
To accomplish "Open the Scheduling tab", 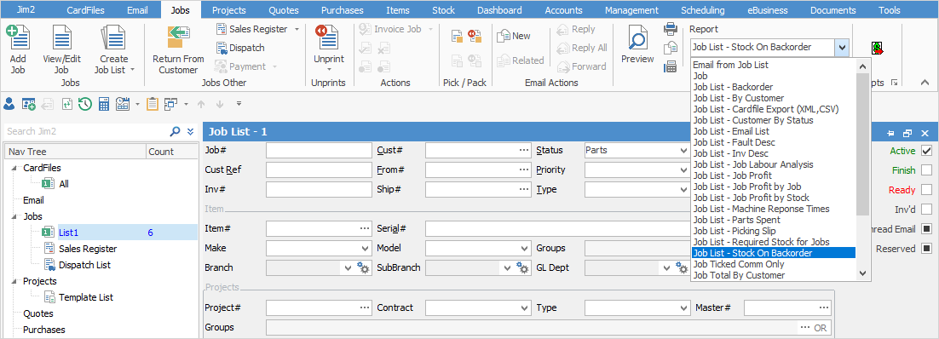I will click(x=702, y=9).
